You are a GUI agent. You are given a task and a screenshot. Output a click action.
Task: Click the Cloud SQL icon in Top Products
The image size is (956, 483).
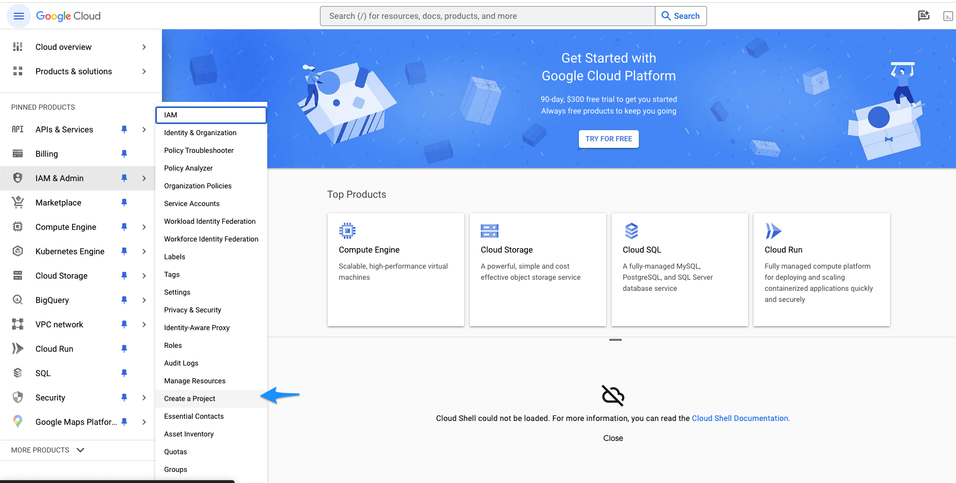pyautogui.click(x=632, y=230)
